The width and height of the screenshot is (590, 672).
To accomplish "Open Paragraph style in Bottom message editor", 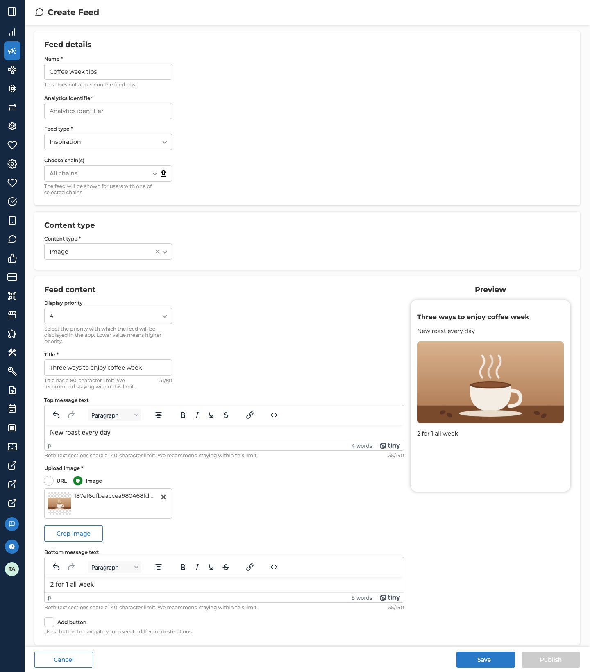I will [x=115, y=567].
